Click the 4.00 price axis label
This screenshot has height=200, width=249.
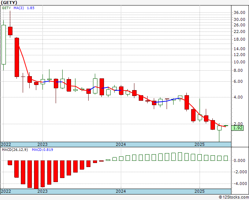238,97
